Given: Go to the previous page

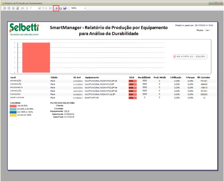Looking at the screenshot, I should pyautogui.click(x=27, y=8).
